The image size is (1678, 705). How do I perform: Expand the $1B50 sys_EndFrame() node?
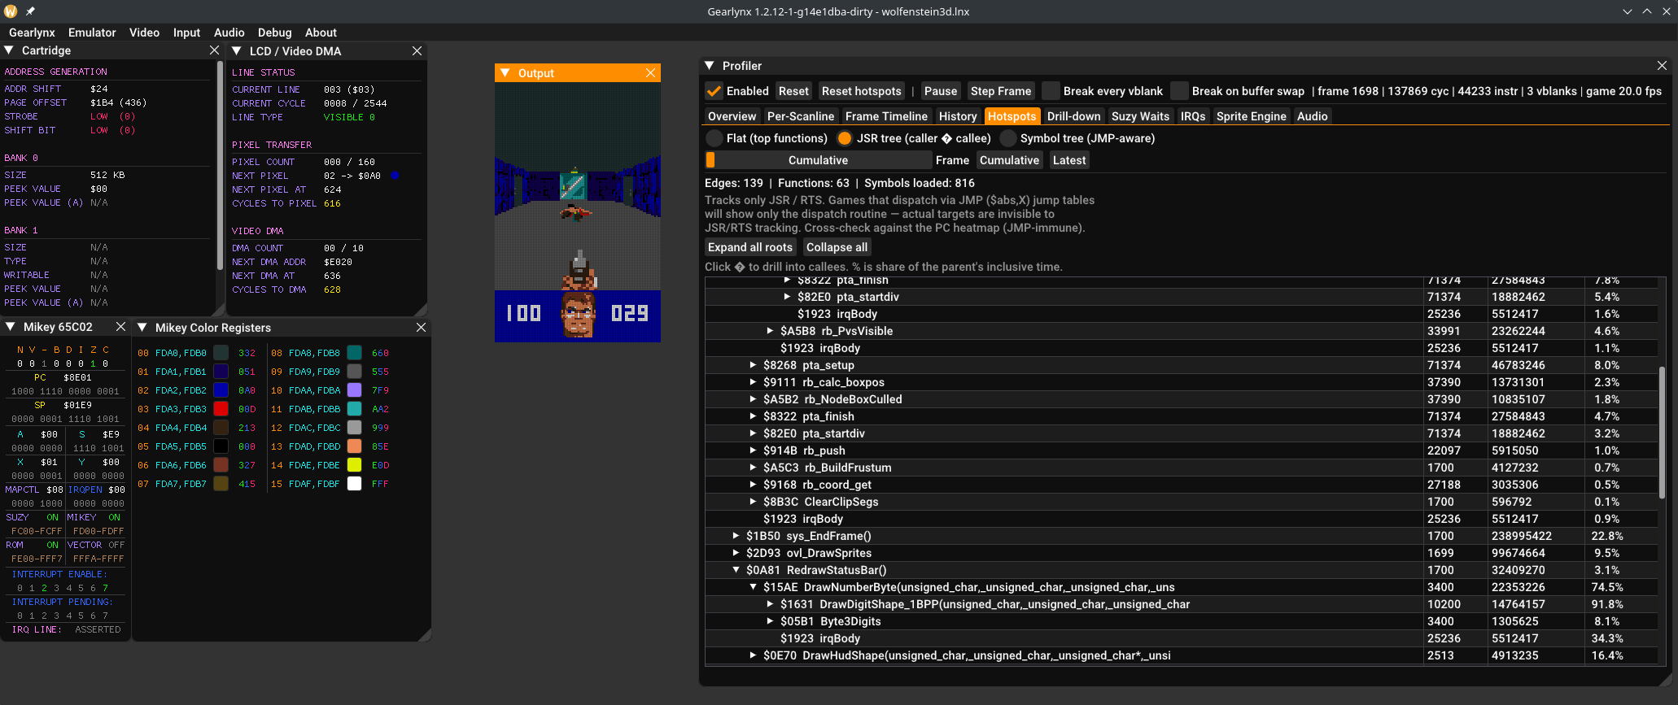(736, 536)
